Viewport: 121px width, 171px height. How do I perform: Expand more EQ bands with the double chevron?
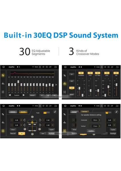[56, 85]
